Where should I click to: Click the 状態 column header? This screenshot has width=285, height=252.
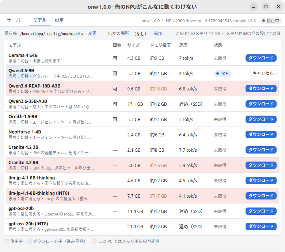[218, 45]
